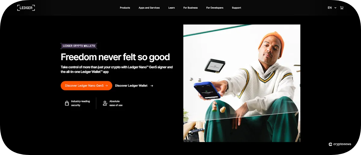This screenshot has width=361, height=155.
Task: Follow the Discover Ledger Wallet link
Action: tap(134, 86)
